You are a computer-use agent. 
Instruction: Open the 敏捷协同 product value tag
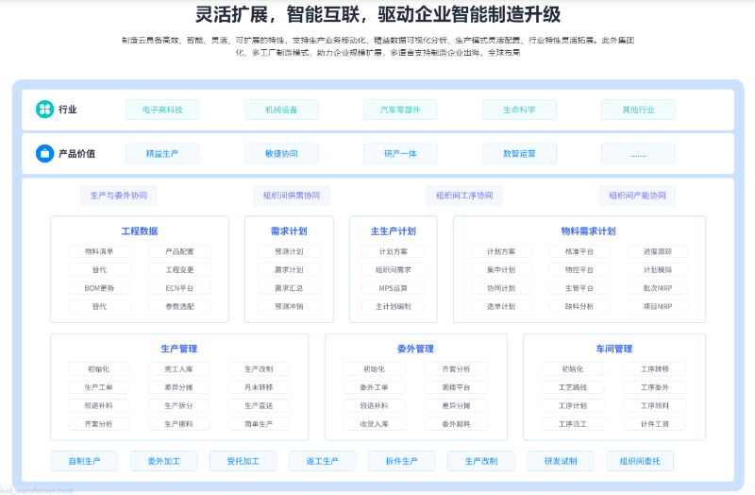coord(281,154)
